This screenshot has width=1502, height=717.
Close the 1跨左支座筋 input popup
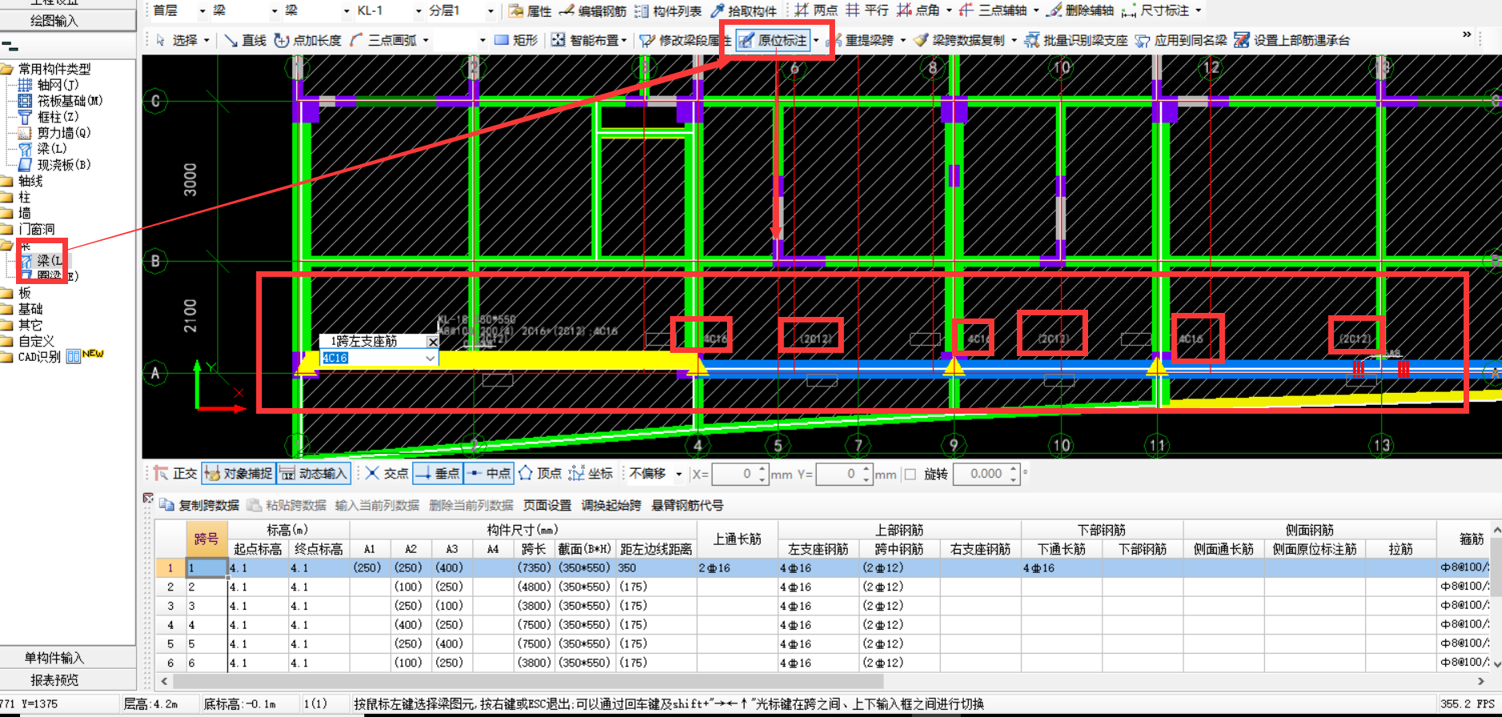[432, 342]
